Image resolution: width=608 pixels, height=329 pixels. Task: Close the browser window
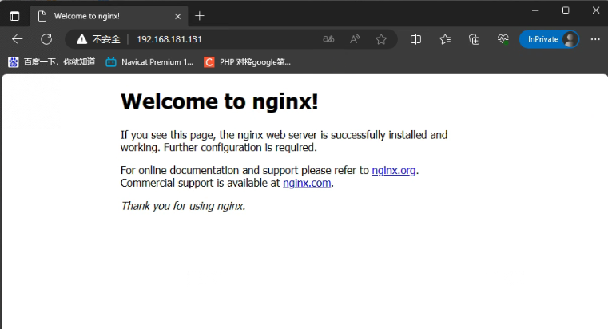click(x=596, y=10)
